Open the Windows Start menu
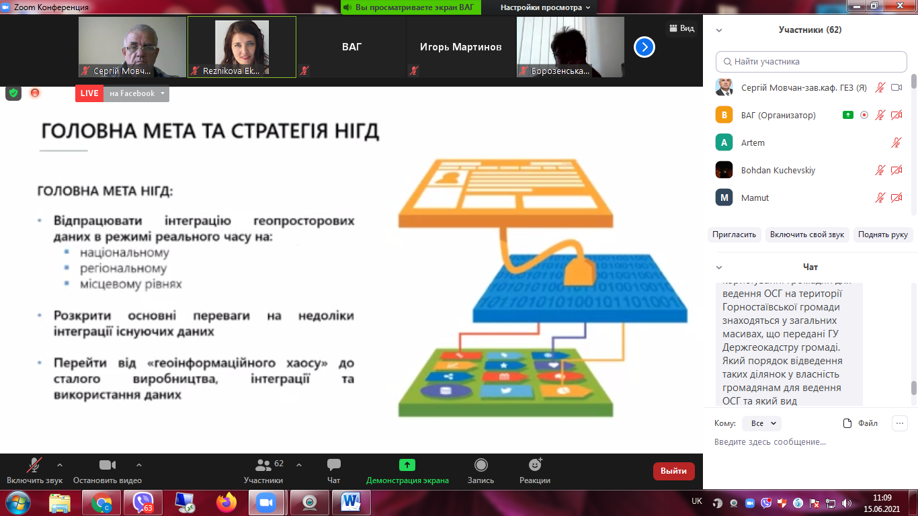The width and height of the screenshot is (918, 516). 17,503
